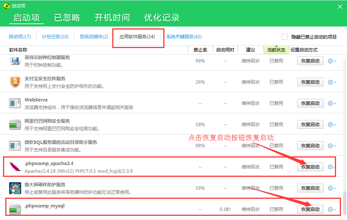Switch to the 启动项 main tab

coord(26,17)
